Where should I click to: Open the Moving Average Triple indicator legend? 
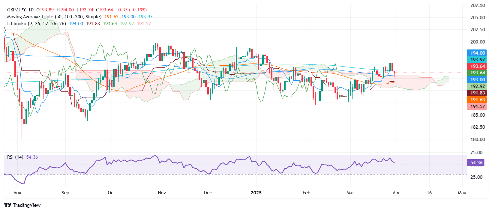point(54,17)
